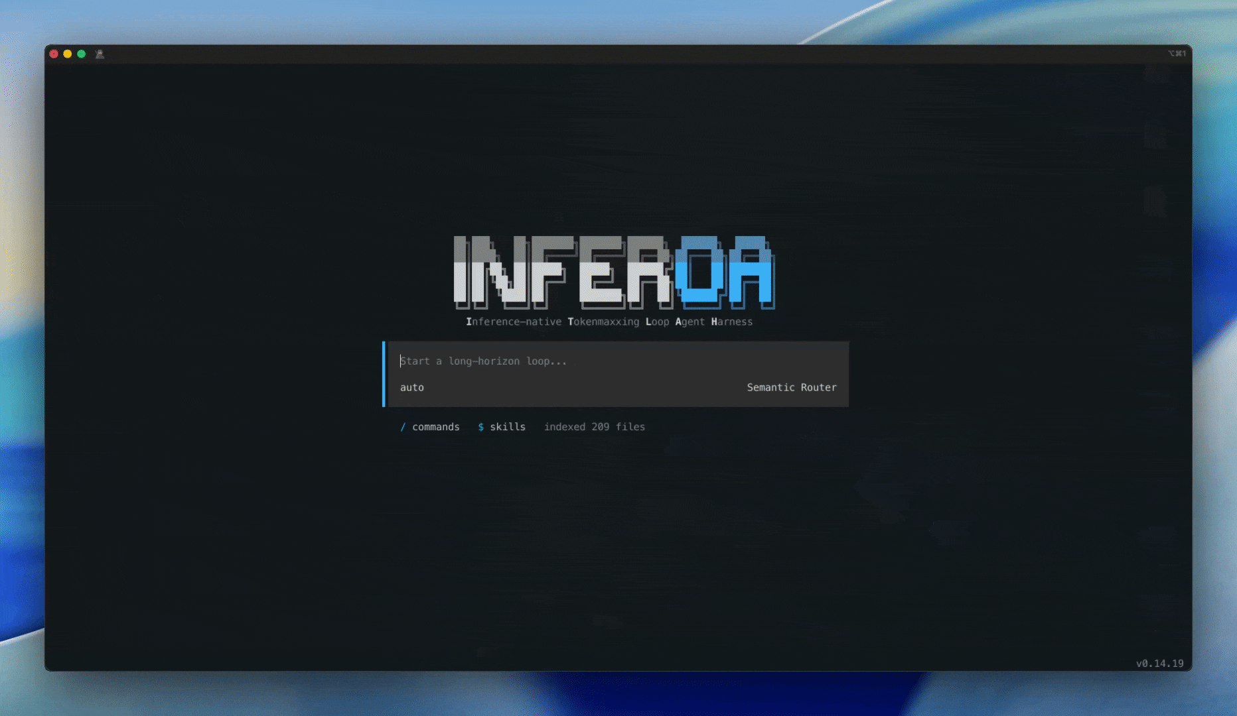Select the 'auto' mode label
Viewport: 1237px width, 716px height.
pyautogui.click(x=411, y=388)
